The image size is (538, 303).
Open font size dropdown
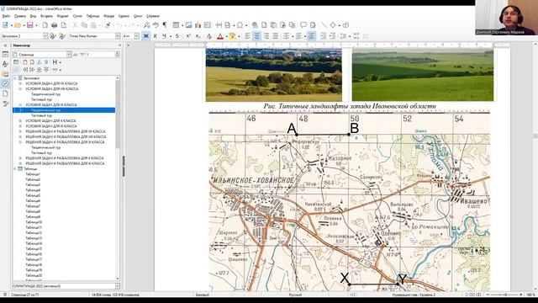click(136, 35)
